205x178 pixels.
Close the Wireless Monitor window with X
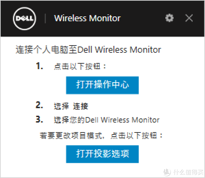pyautogui.click(x=189, y=18)
